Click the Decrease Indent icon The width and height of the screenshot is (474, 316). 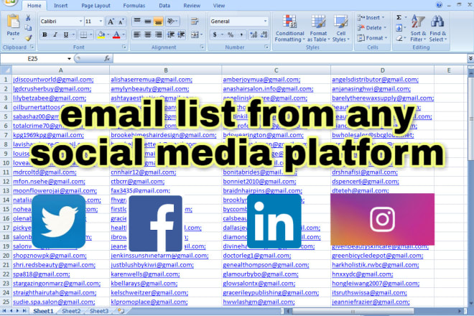click(x=171, y=34)
